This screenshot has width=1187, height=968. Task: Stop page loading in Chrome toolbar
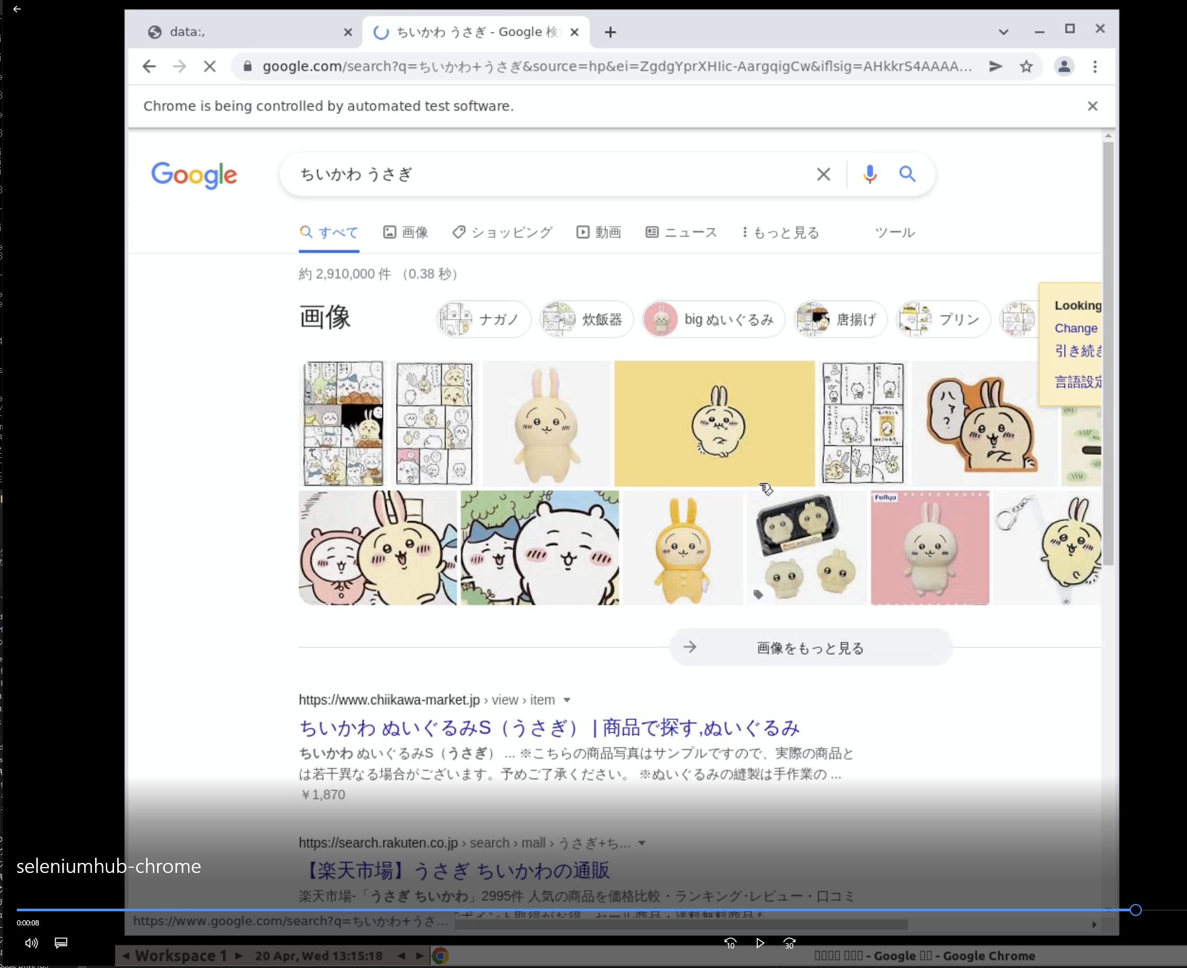point(210,67)
